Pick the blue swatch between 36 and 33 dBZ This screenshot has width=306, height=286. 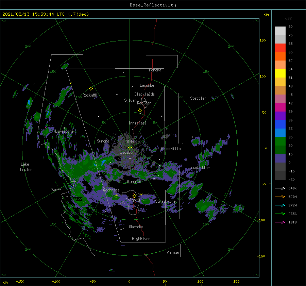tap(280, 124)
